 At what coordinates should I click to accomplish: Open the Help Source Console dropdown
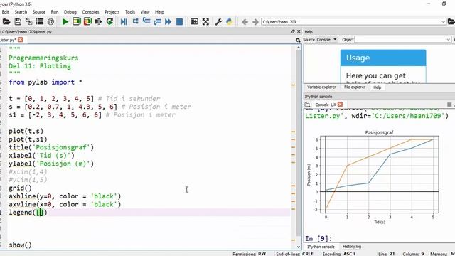[327, 40]
